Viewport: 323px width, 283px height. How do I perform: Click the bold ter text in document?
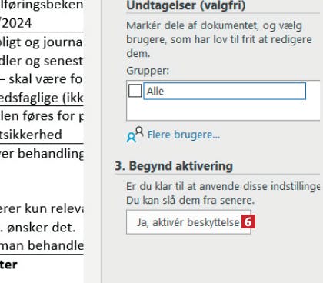coord(8,265)
